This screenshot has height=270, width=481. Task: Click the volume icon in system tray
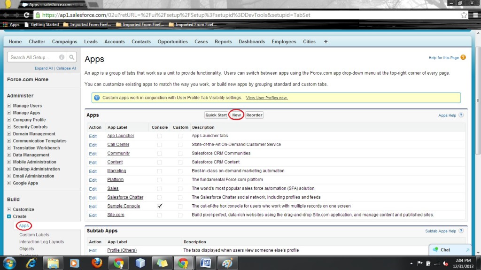(445, 263)
